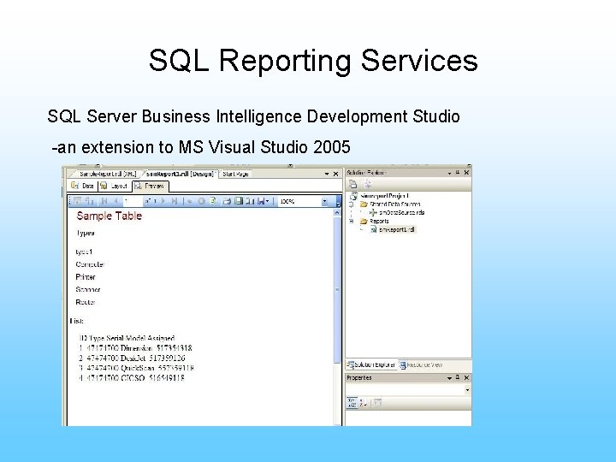Go to first page in preview
The width and height of the screenshot is (616, 462).
click(x=104, y=201)
